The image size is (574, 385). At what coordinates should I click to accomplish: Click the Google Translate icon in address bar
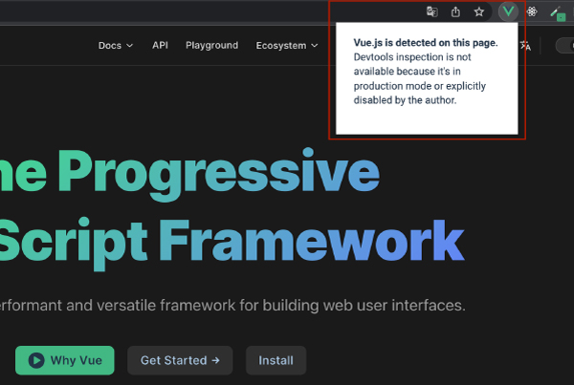(432, 11)
